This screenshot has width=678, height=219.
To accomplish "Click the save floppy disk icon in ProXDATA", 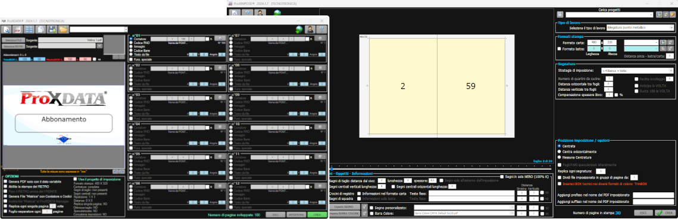I will tap(52, 29).
